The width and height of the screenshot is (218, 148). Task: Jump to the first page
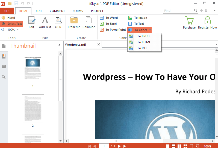(89, 146)
